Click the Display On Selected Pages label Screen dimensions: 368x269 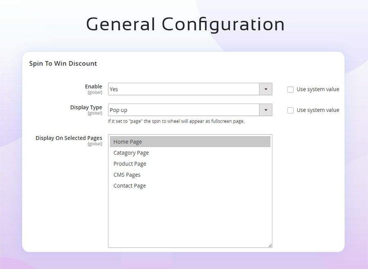tap(69, 138)
